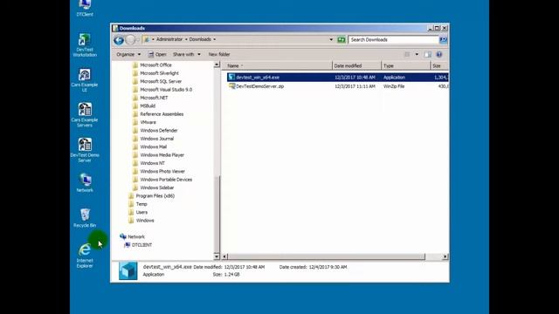Click the tree pane scroll up arrow
This screenshot has width=559, height=314.
[x=217, y=65]
